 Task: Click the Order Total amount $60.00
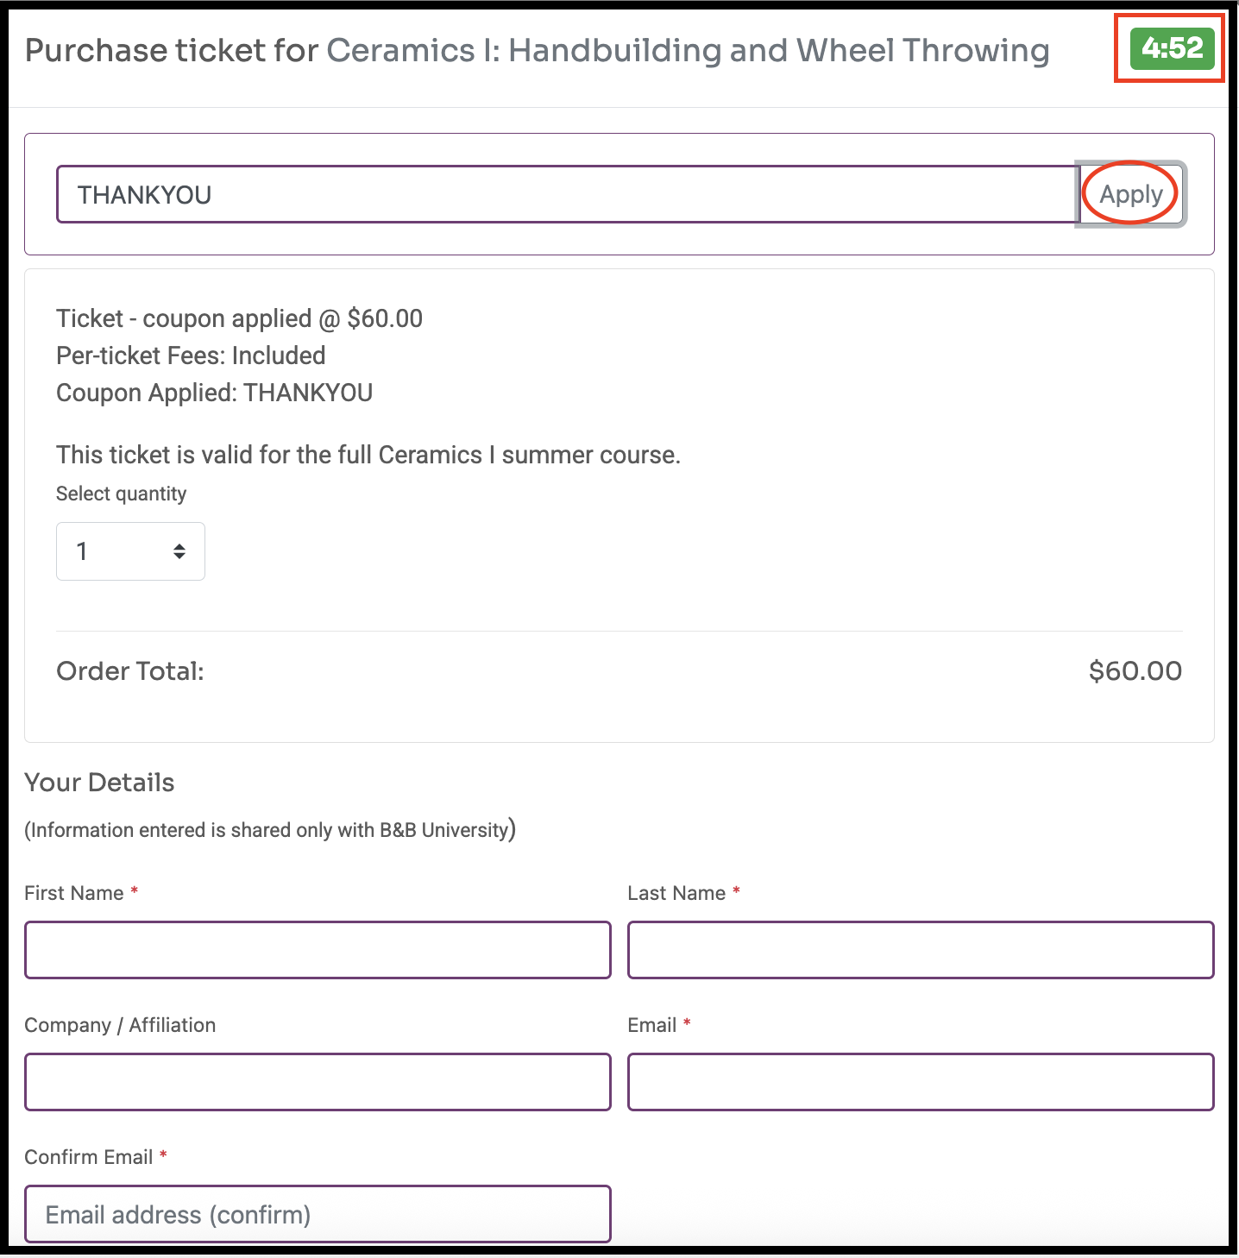tap(1135, 671)
